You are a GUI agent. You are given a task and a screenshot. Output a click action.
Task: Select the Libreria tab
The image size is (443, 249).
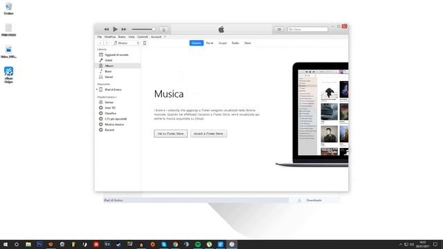click(x=197, y=43)
